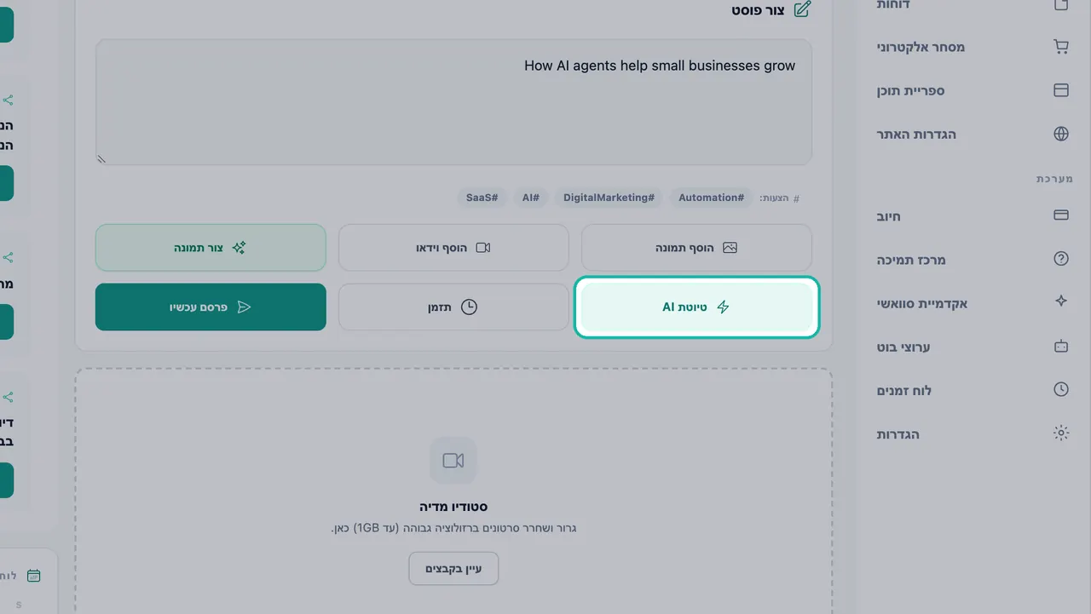Click the globe icon for site settings
Viewport: 1091px width, 614px height.
pyautogui.click(x=1061, y=134)
